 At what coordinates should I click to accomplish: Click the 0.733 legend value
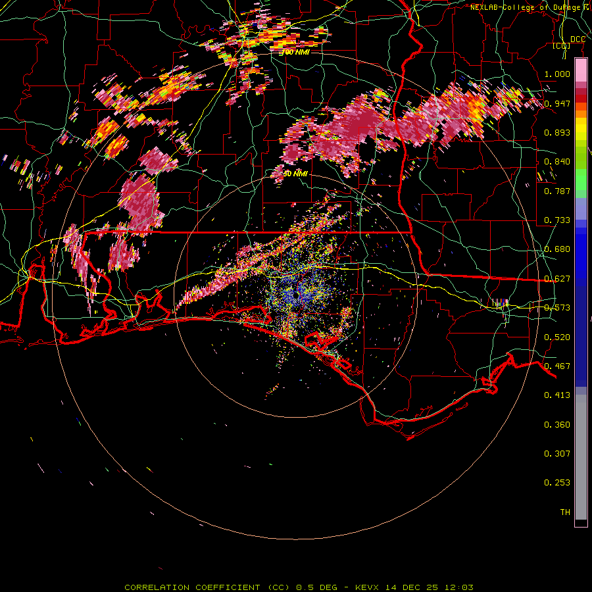click(557, 220)
